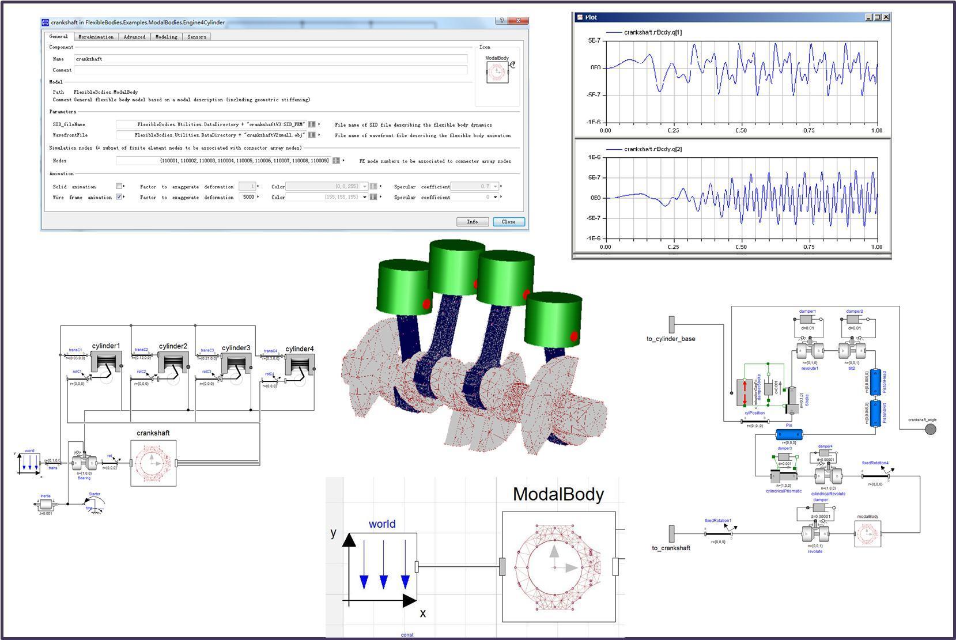Enable the Solid animation checkbox

119,186
